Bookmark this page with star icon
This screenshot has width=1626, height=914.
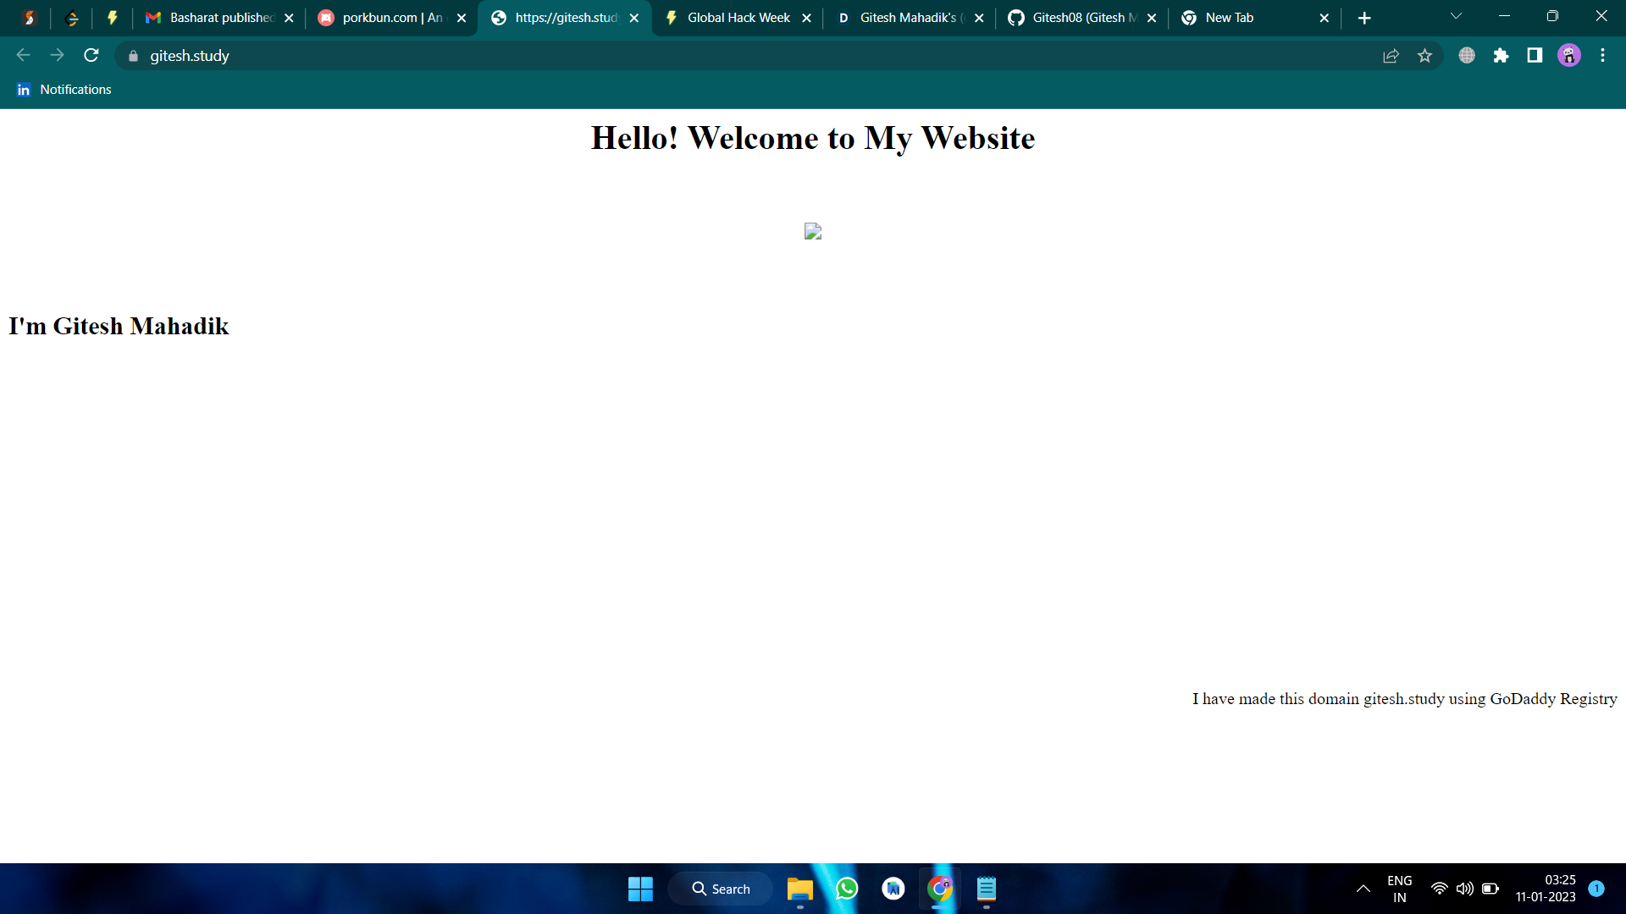pos(1424,56)
